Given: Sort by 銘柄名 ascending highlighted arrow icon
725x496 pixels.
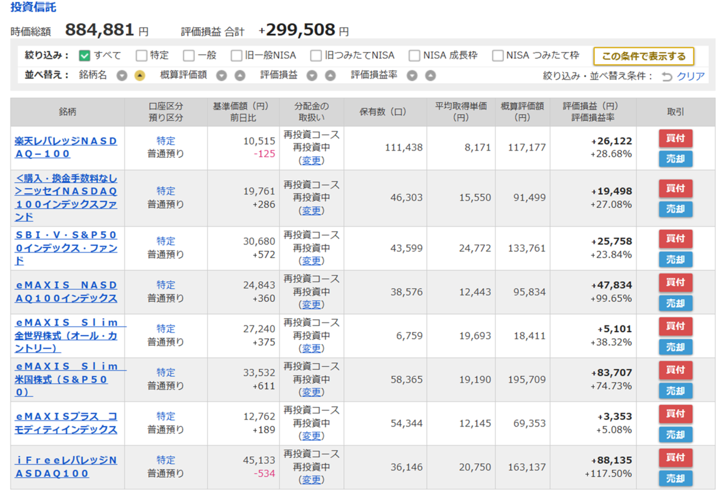Looking at the screenshot, I should point(140,76).
